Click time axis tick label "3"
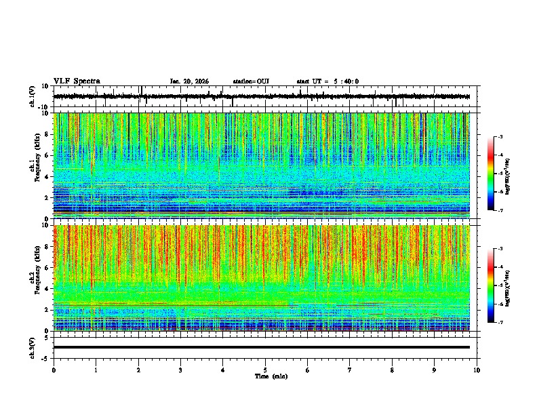 (180, 370)
